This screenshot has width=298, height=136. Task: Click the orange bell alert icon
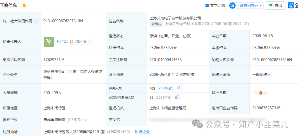(24, 5)
